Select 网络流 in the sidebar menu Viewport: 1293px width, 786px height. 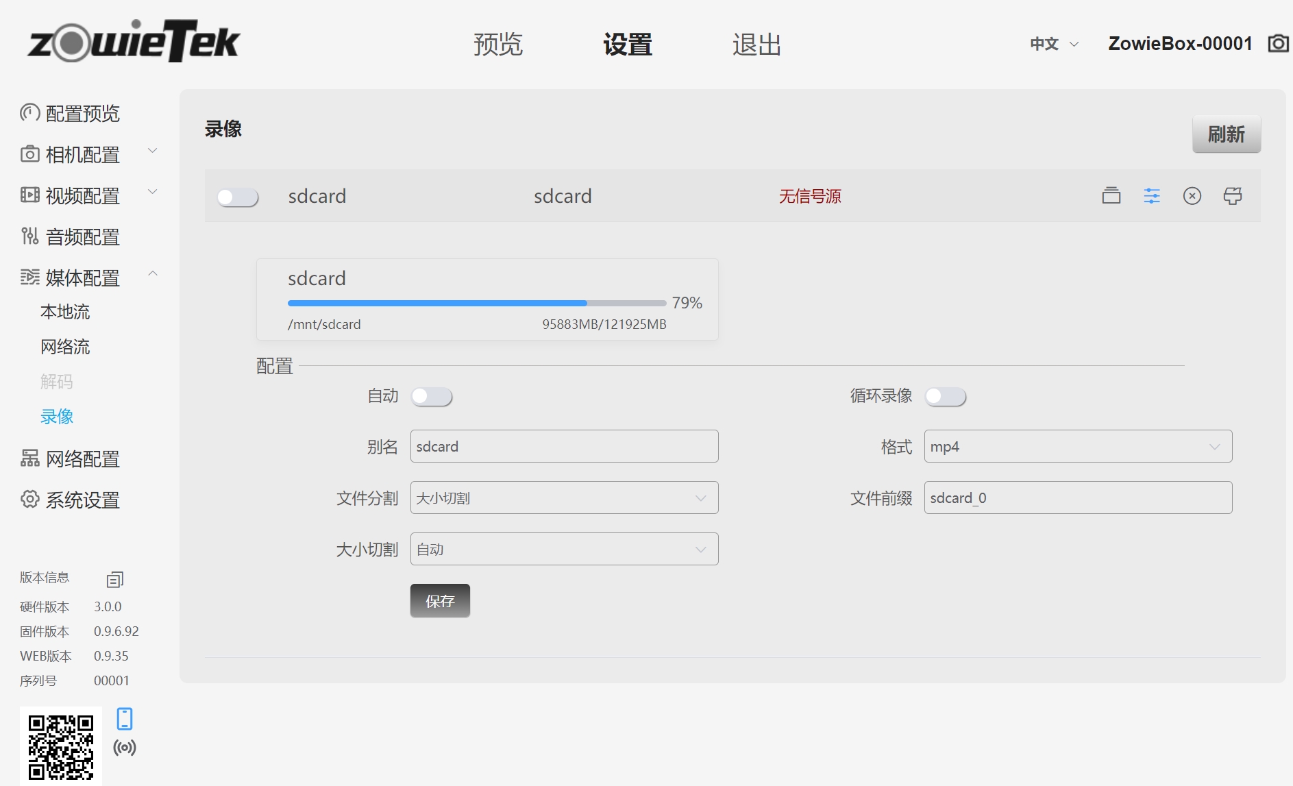[65, 347]
